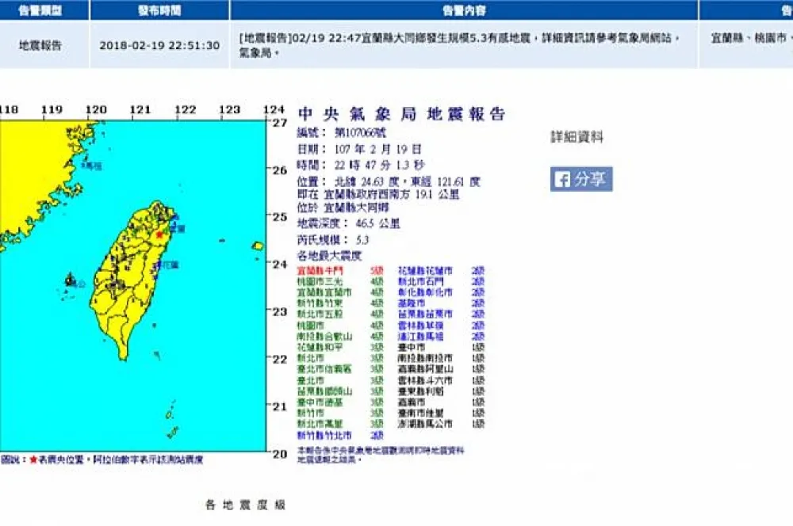The image size is (793, 526).
Task: Click the 南投縣合歡山 intensity entry
Action: pos(340,337)
